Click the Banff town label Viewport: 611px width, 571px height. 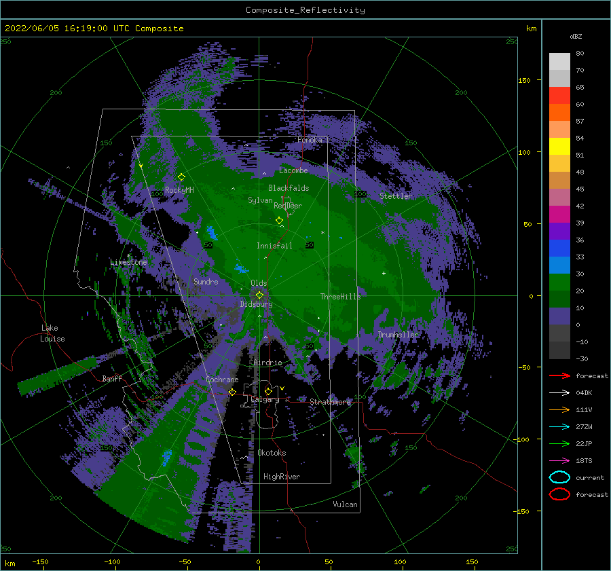(x=112, y=378)
